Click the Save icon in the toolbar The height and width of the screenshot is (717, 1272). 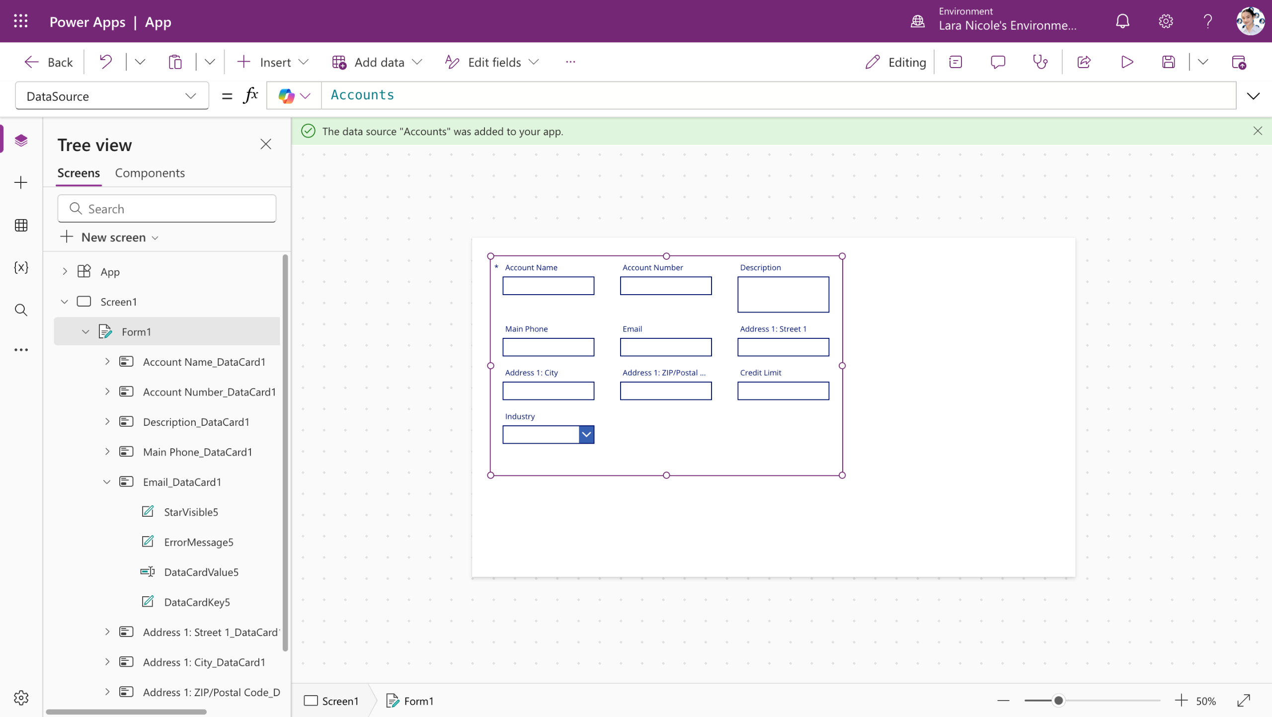(x=1168, y=62)
